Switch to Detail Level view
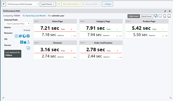Viewport: 173px width, 101px height. (146, 16)
